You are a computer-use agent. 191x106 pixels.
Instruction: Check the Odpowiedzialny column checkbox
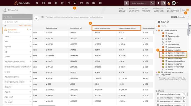point(163,45)
